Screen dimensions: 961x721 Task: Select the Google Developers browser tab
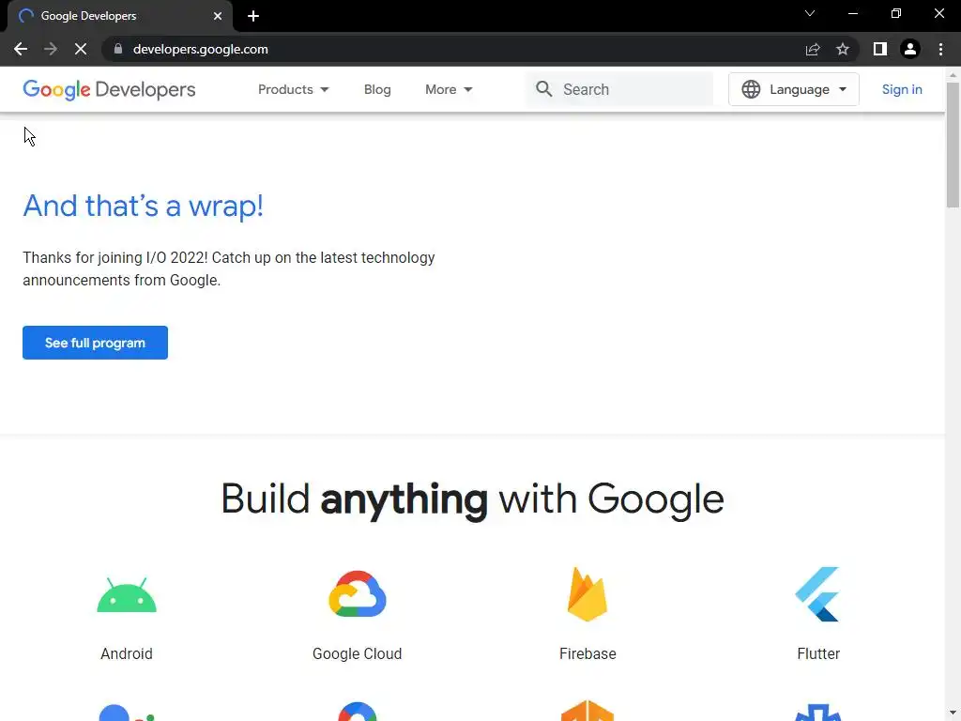[x=120, y=16]
